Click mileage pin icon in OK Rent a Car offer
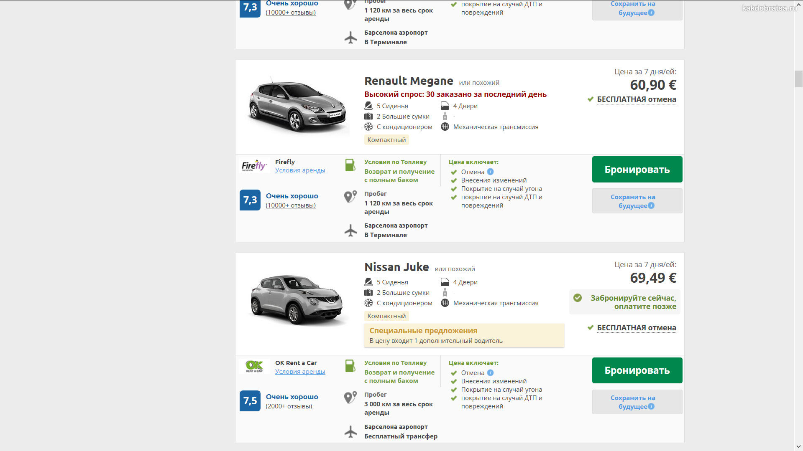The image size is (803, 451). click(x=350, y=397)
